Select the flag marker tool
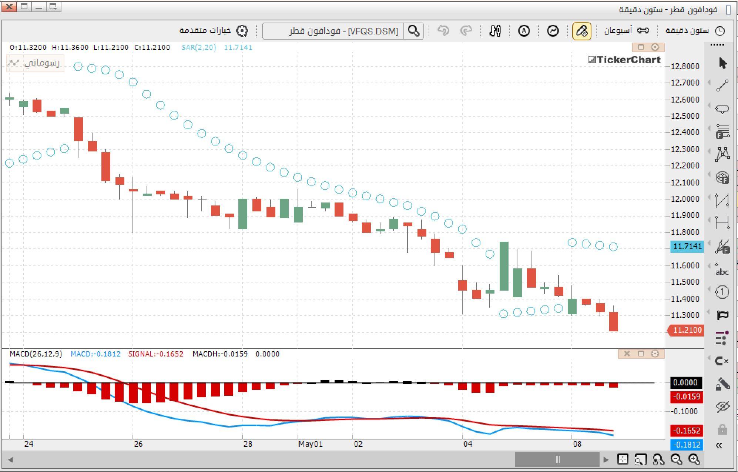The height and width of the screenshot is (472, 738). pos(722,315)
